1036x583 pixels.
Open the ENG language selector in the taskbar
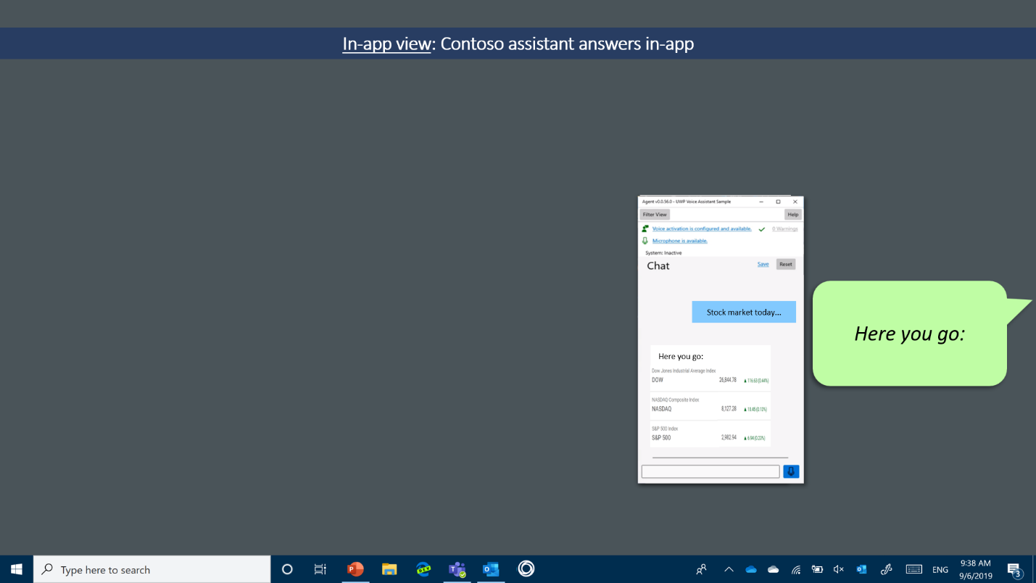click(x=940, y=569)
